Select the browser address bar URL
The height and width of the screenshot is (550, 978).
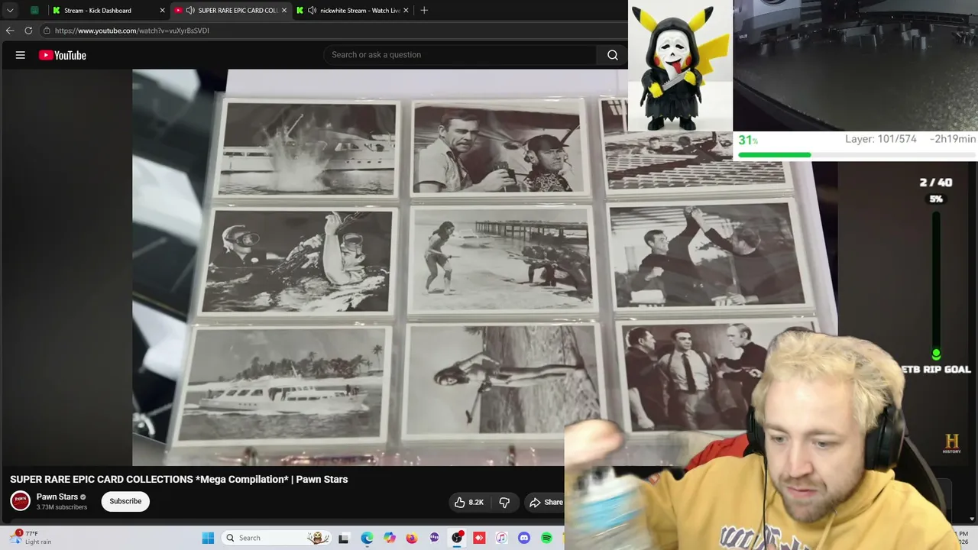[132, 31]
